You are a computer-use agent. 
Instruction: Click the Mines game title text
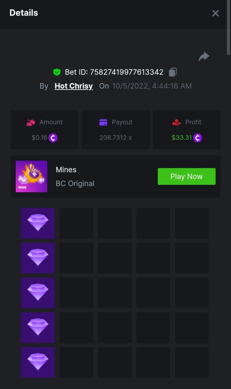pyautogui.click(x=66, y=170)
